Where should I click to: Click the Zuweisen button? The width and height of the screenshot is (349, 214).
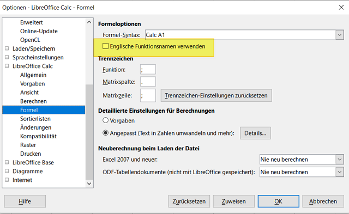[x=234, y=201]
